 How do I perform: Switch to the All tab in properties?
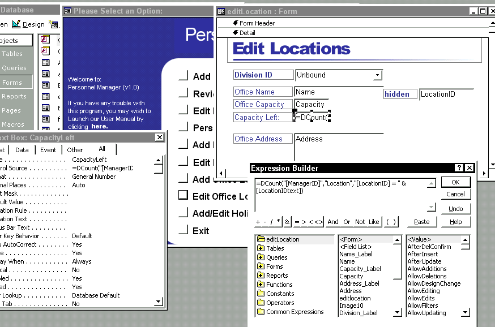tap(102, 149)
